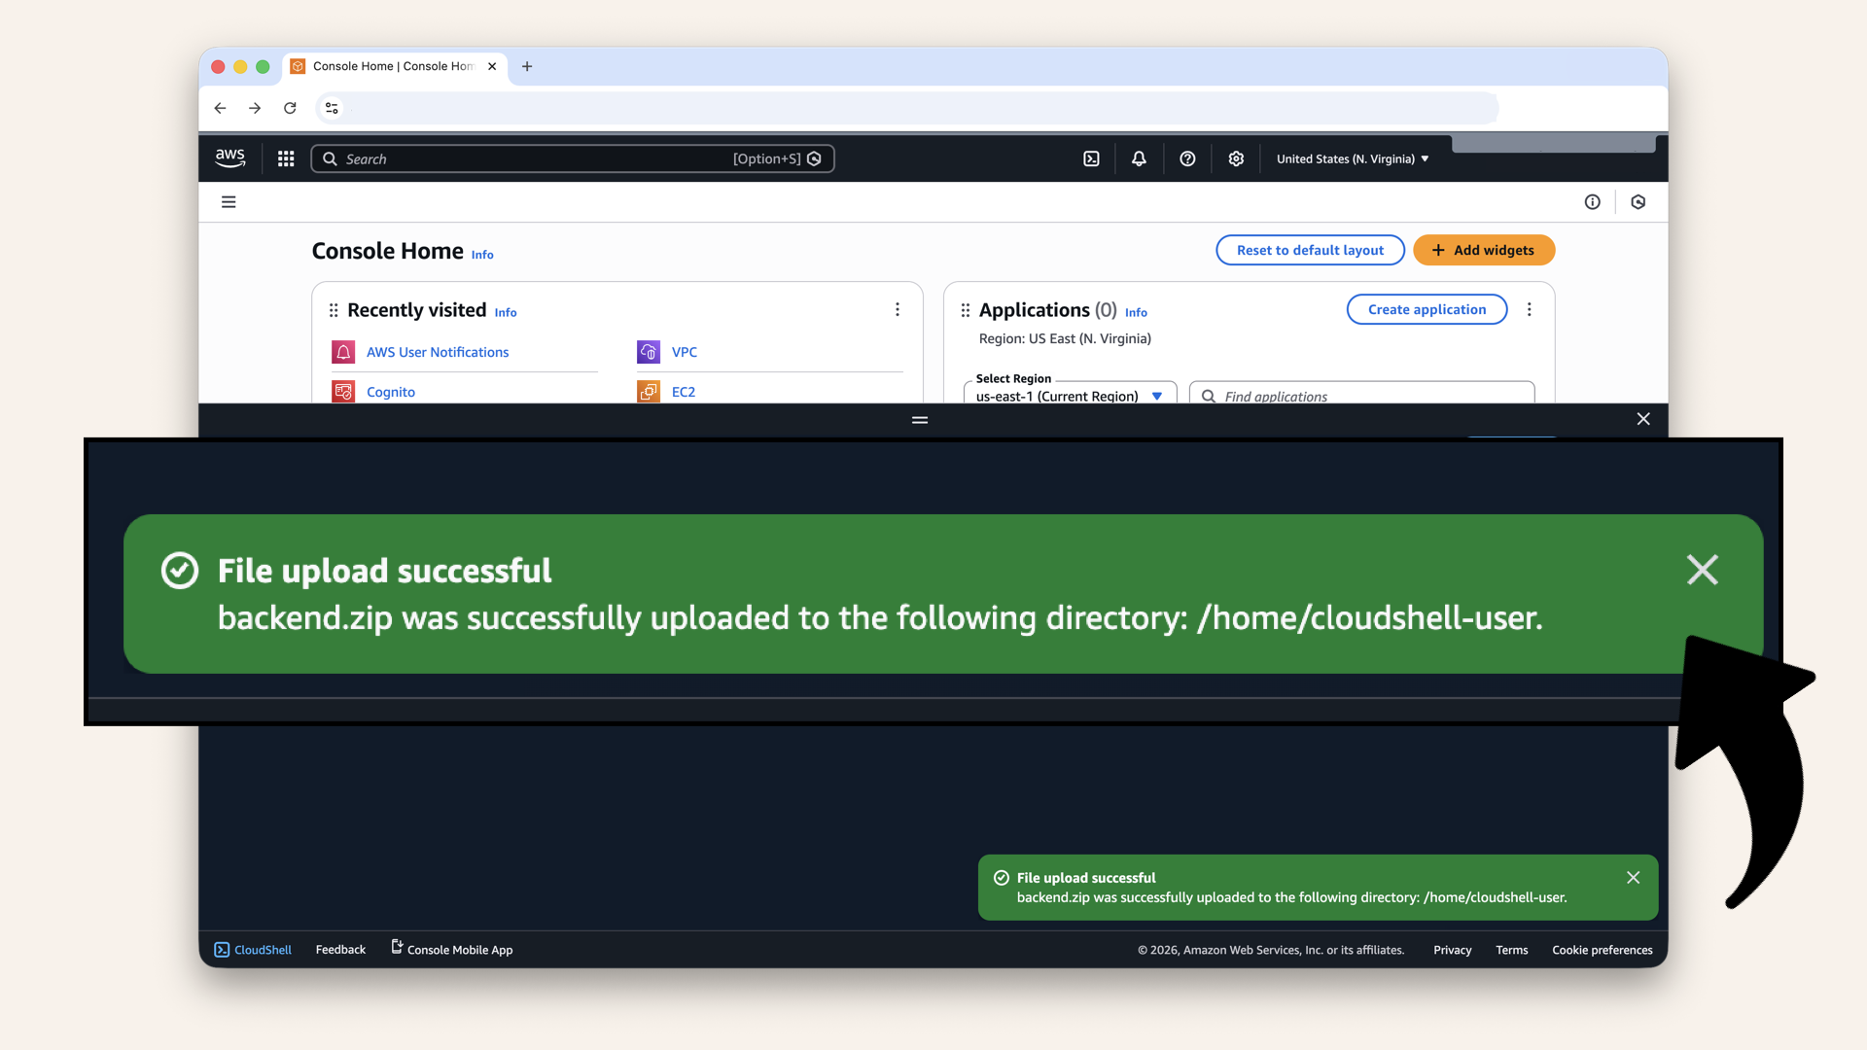Image resolution: width=1867 pixels, height=1050 pixels.
Task: Open CloudShell from the top navigation bar
Action: click(1091, 158)
